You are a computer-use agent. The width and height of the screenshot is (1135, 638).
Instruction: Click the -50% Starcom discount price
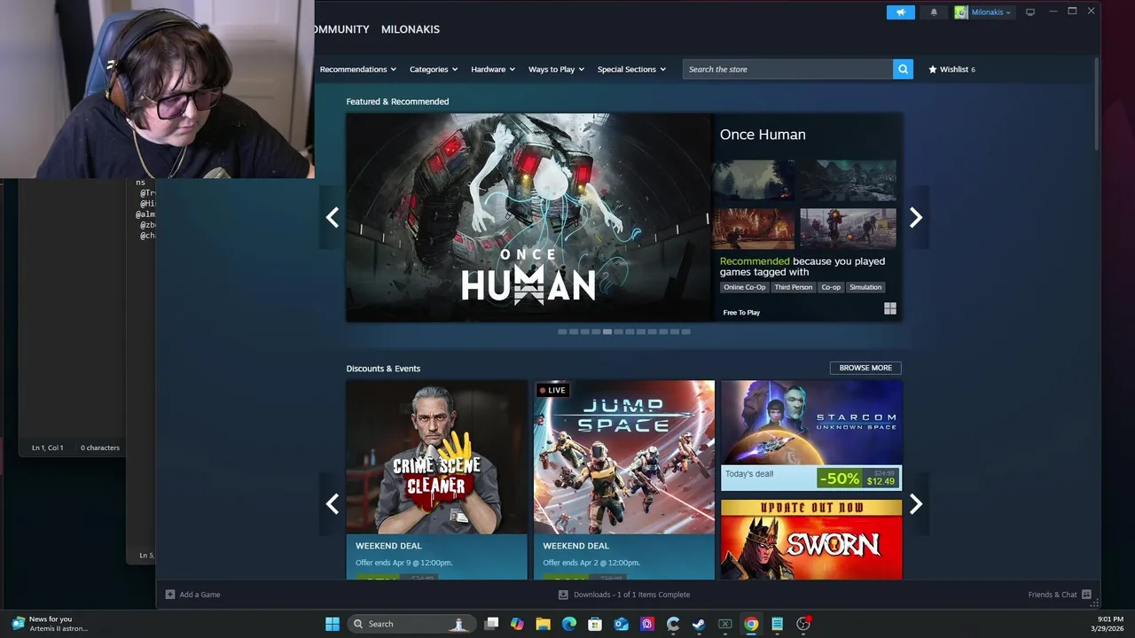tap(857, 478)
